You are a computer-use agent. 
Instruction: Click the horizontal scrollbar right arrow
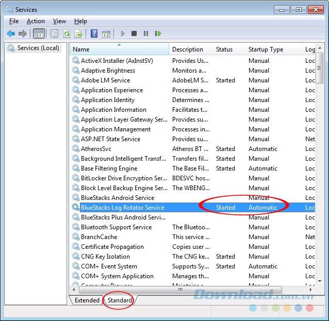[311, 290]
